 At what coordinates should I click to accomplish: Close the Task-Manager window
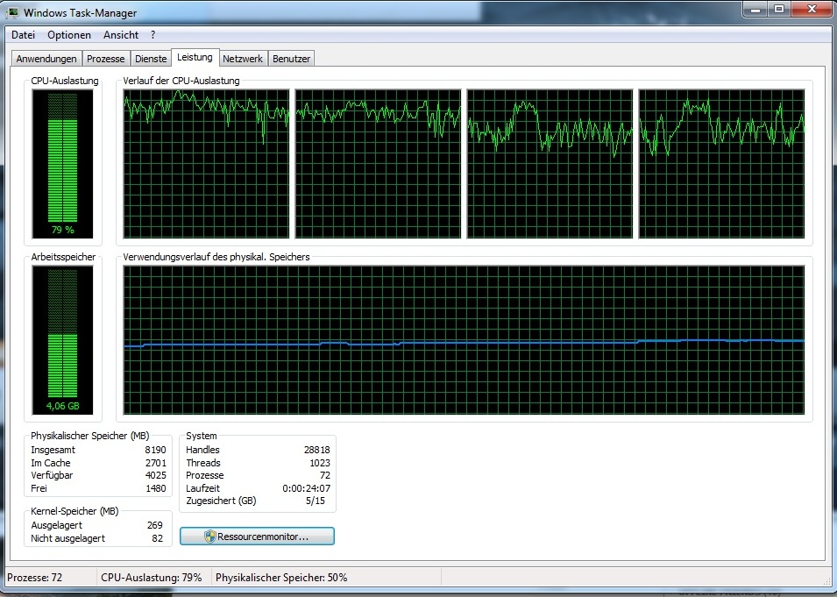812,10
